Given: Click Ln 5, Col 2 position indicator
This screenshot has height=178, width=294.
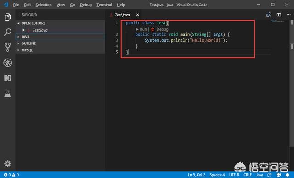Looking at the screenshot, I should (x=197, y=175).
